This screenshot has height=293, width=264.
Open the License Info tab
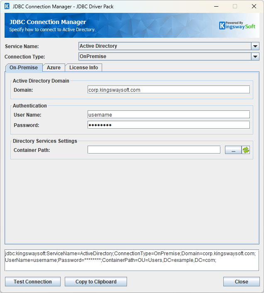pyautogui.click(x=83, y=68)
